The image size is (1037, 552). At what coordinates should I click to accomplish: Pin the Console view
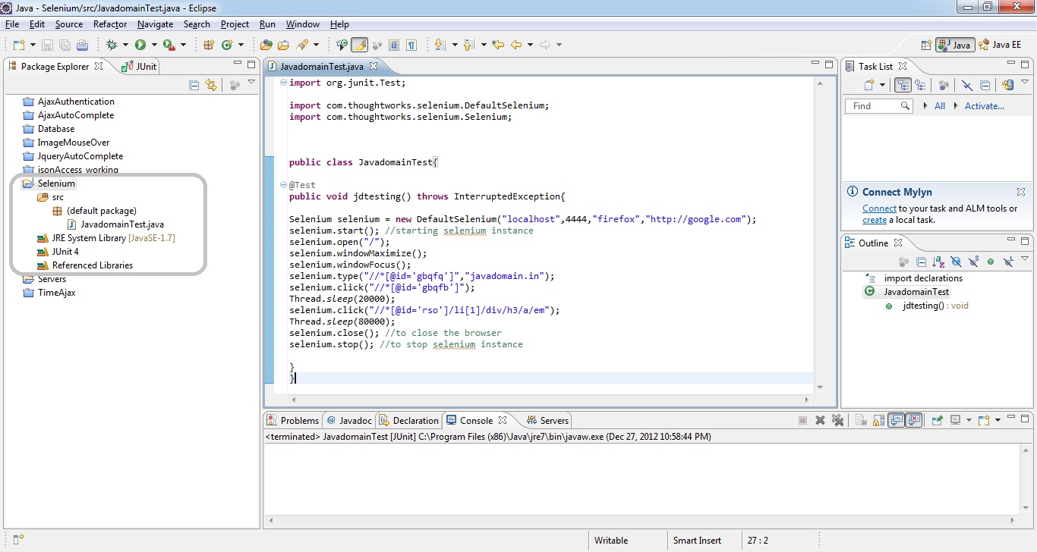point(938,419)
